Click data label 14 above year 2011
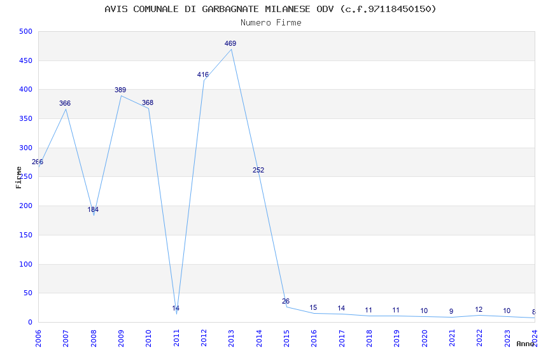Image resolution: width=541 pixels, height=350 pixels. click(176, 308)
